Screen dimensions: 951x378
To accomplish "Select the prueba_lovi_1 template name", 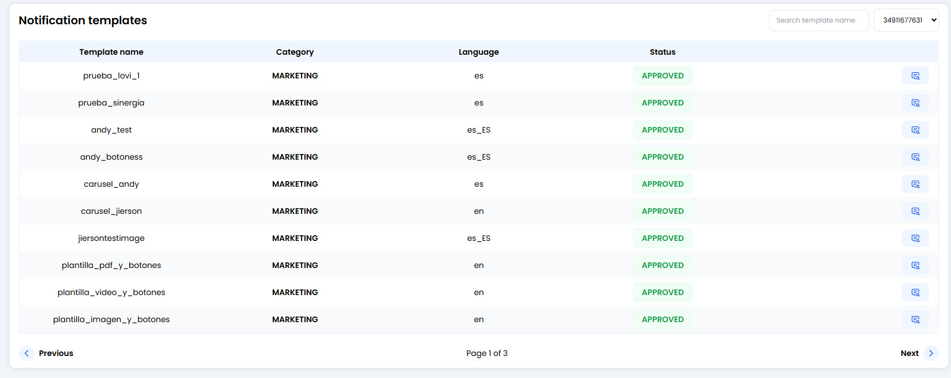I will (111, 76).
